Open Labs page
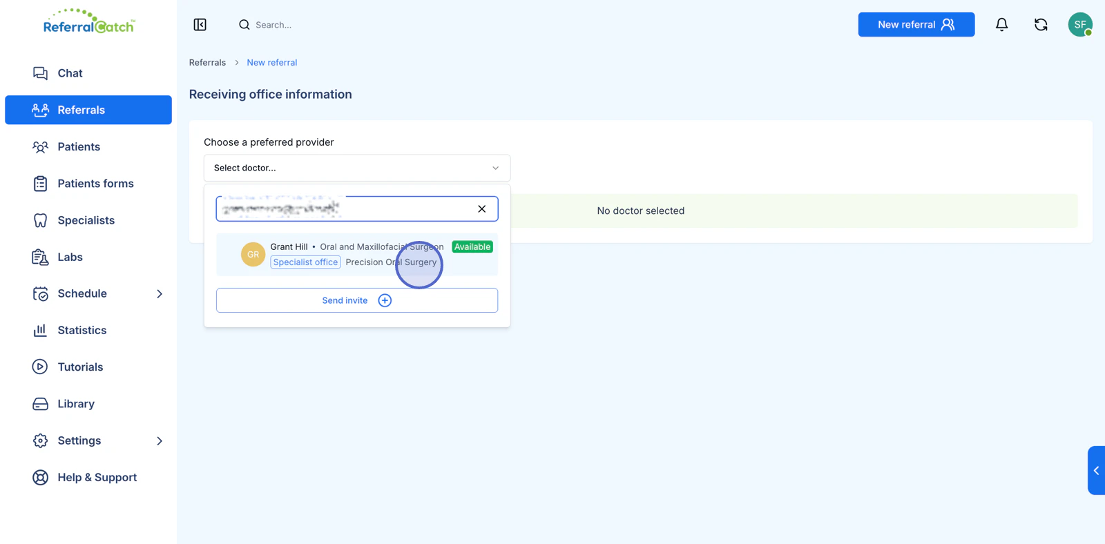 pyautogui.click(x=88, y=257)
